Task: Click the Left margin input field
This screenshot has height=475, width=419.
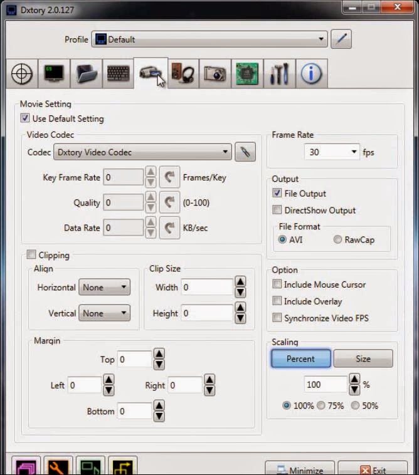Action: (85, 385)
